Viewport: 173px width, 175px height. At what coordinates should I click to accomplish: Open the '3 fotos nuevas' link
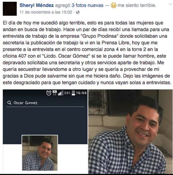[x=88, y=5]
